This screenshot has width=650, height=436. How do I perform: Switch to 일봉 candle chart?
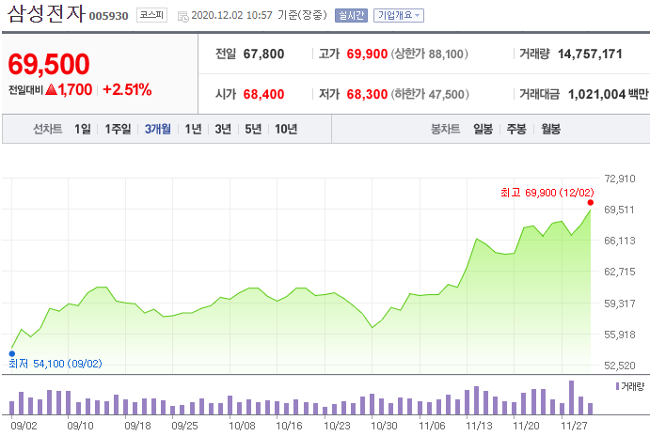pyautogui.click(x=483, y=129)
